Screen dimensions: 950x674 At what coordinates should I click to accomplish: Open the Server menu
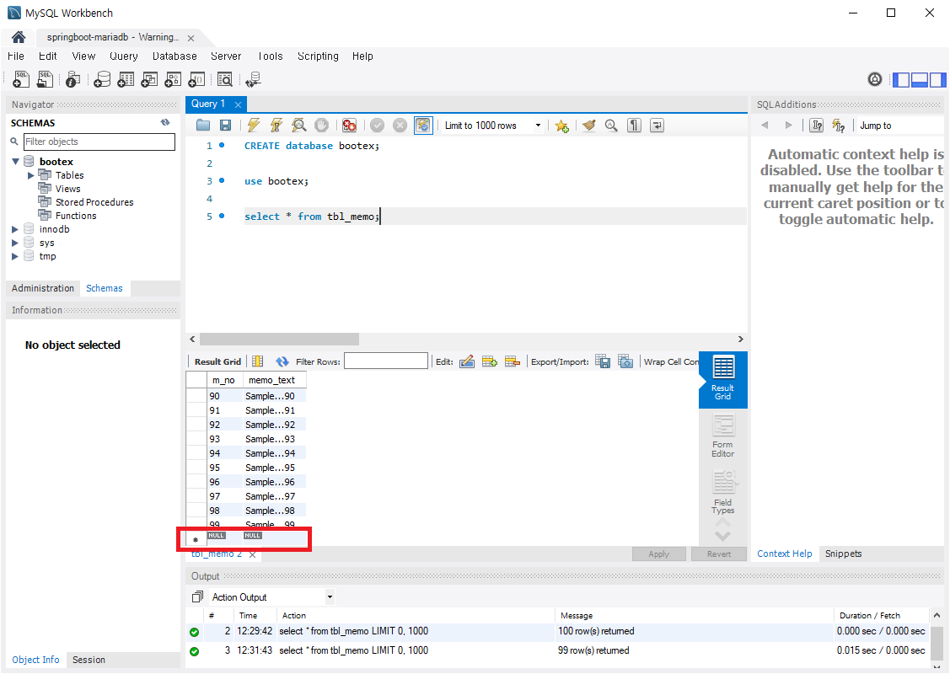(x=226, y=56)
